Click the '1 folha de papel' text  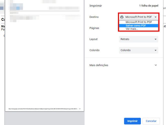click(x=149, y=6)
